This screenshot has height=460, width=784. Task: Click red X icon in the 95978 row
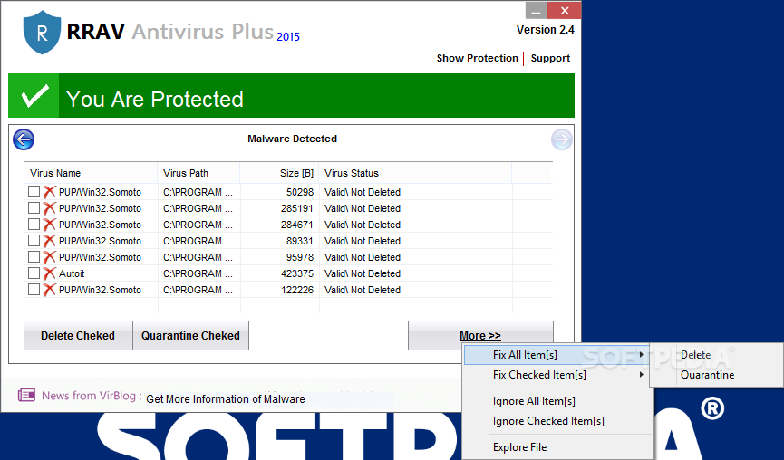pyautogui.click(x=49, y=257)
